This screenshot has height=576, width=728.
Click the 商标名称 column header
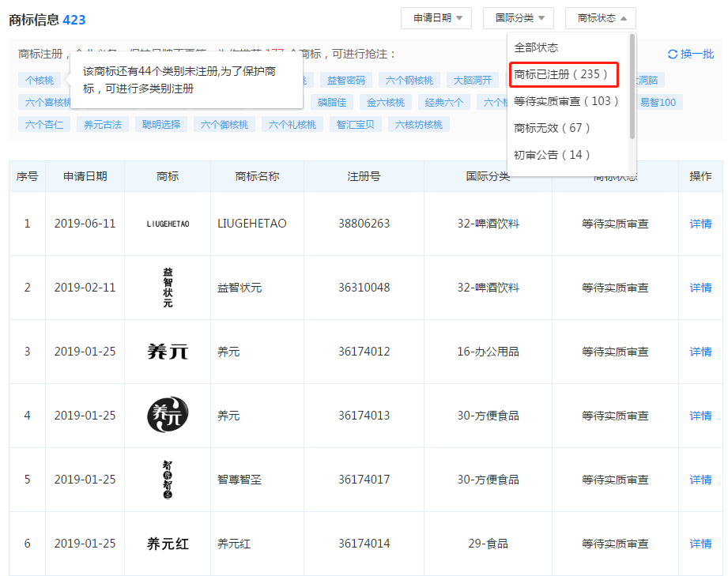pos(257,176)
